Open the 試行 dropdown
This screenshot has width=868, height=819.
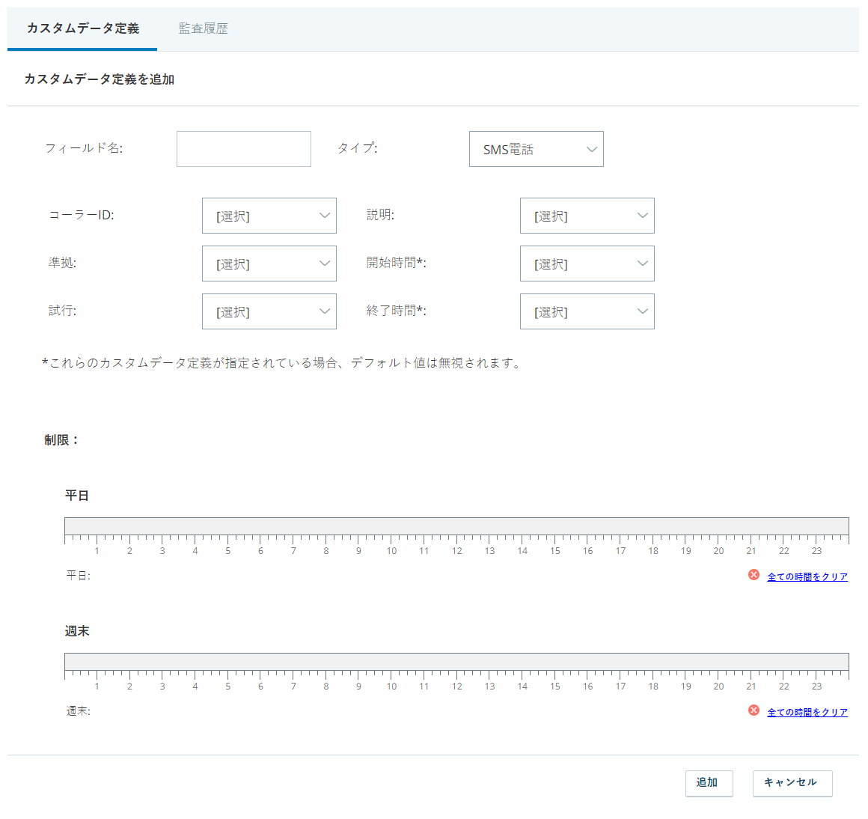[269, 311]
